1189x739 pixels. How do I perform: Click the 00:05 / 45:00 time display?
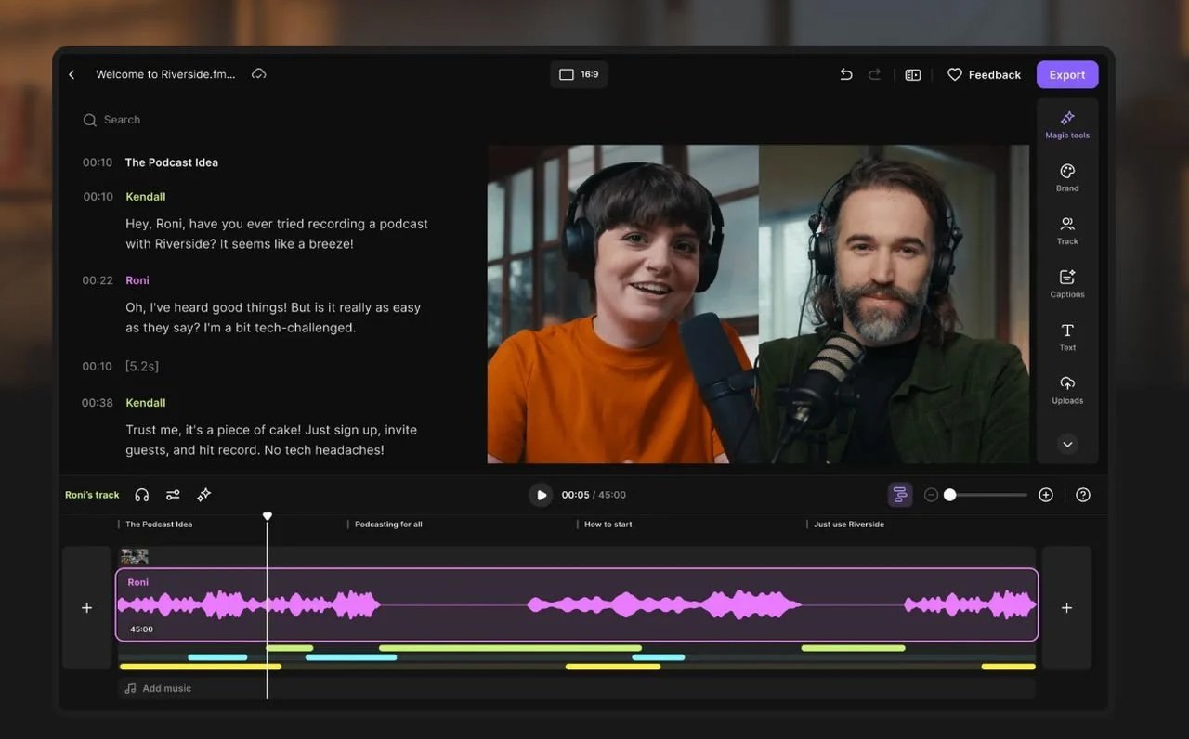[594, 495]
